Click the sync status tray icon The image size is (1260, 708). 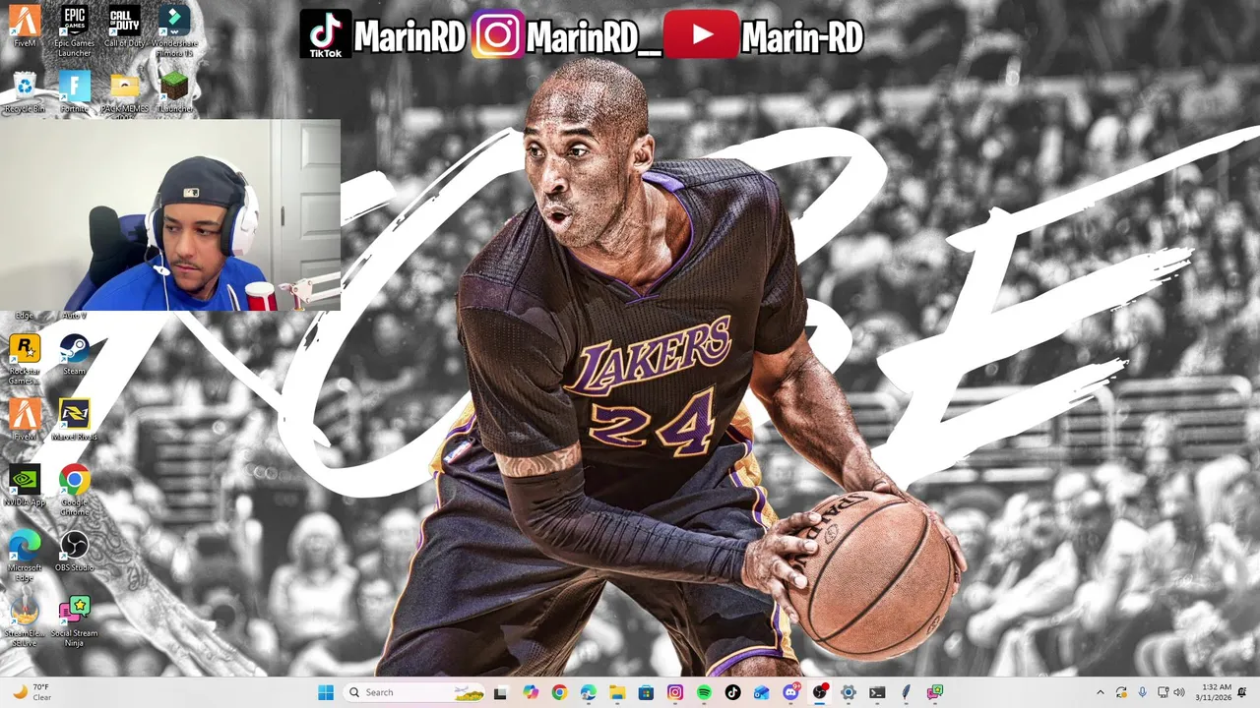click(1121, 692)
